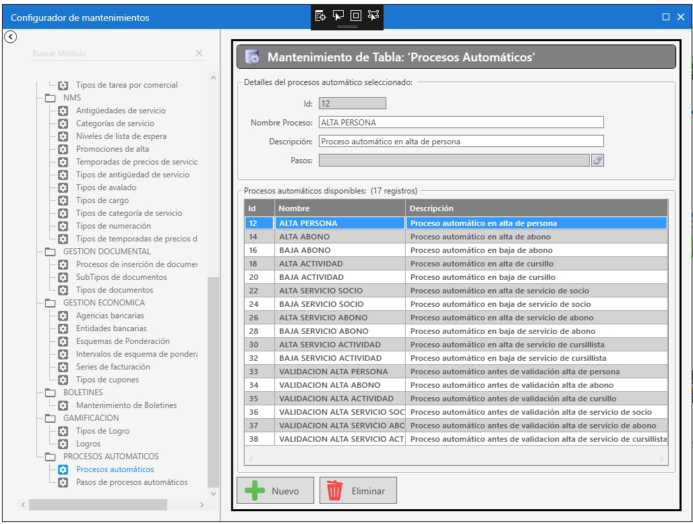
Task: Click the gear icon beside Antigüedades de servicio
Action: pos(63,111)
